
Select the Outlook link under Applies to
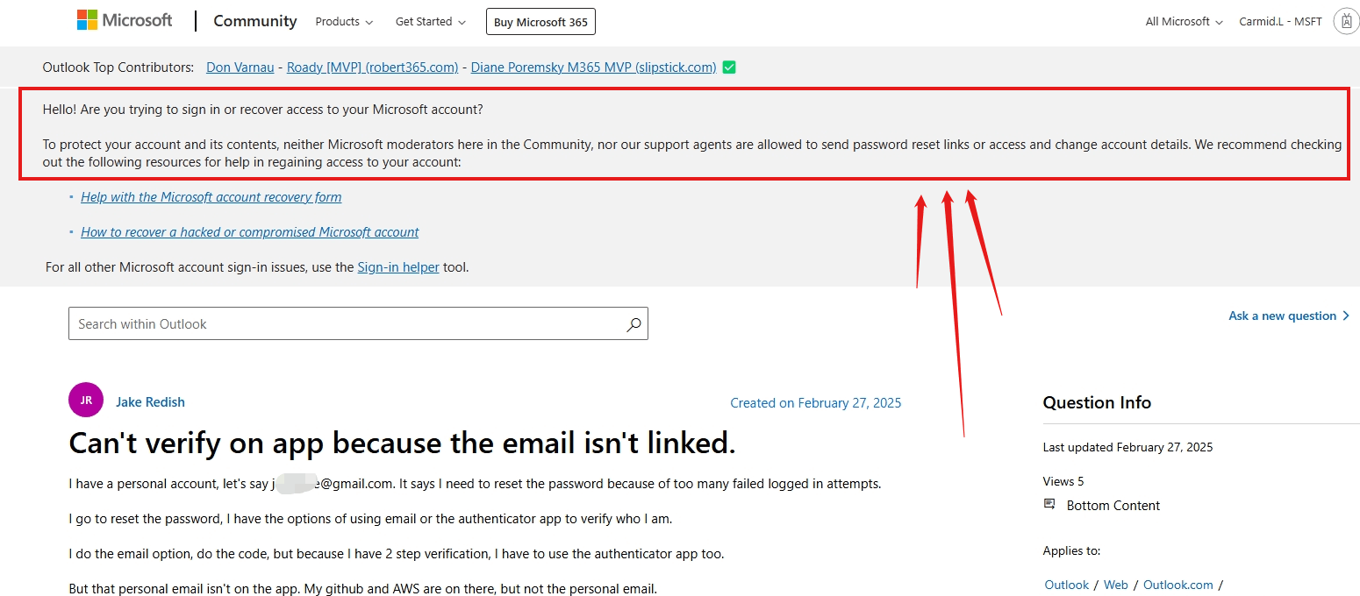pos(1066,585)
